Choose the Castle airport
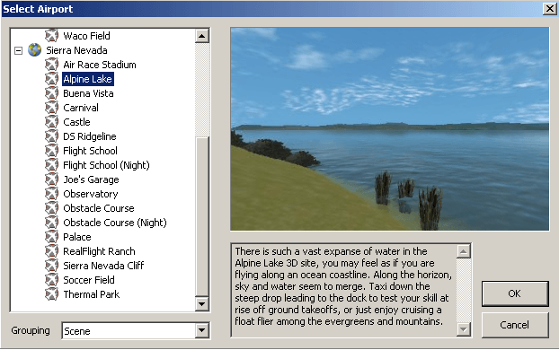The image size is (559, 350). pyautogui.click(x=76, y=122)
